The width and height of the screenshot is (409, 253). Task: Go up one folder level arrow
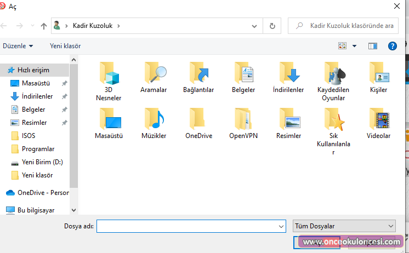point(44,25)
